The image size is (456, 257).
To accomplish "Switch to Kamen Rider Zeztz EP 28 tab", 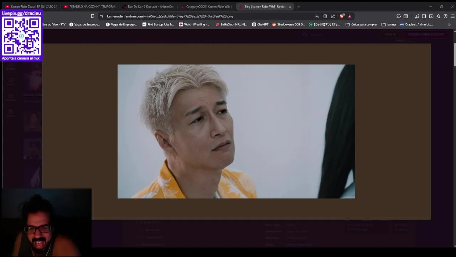I will pos(31,6).
